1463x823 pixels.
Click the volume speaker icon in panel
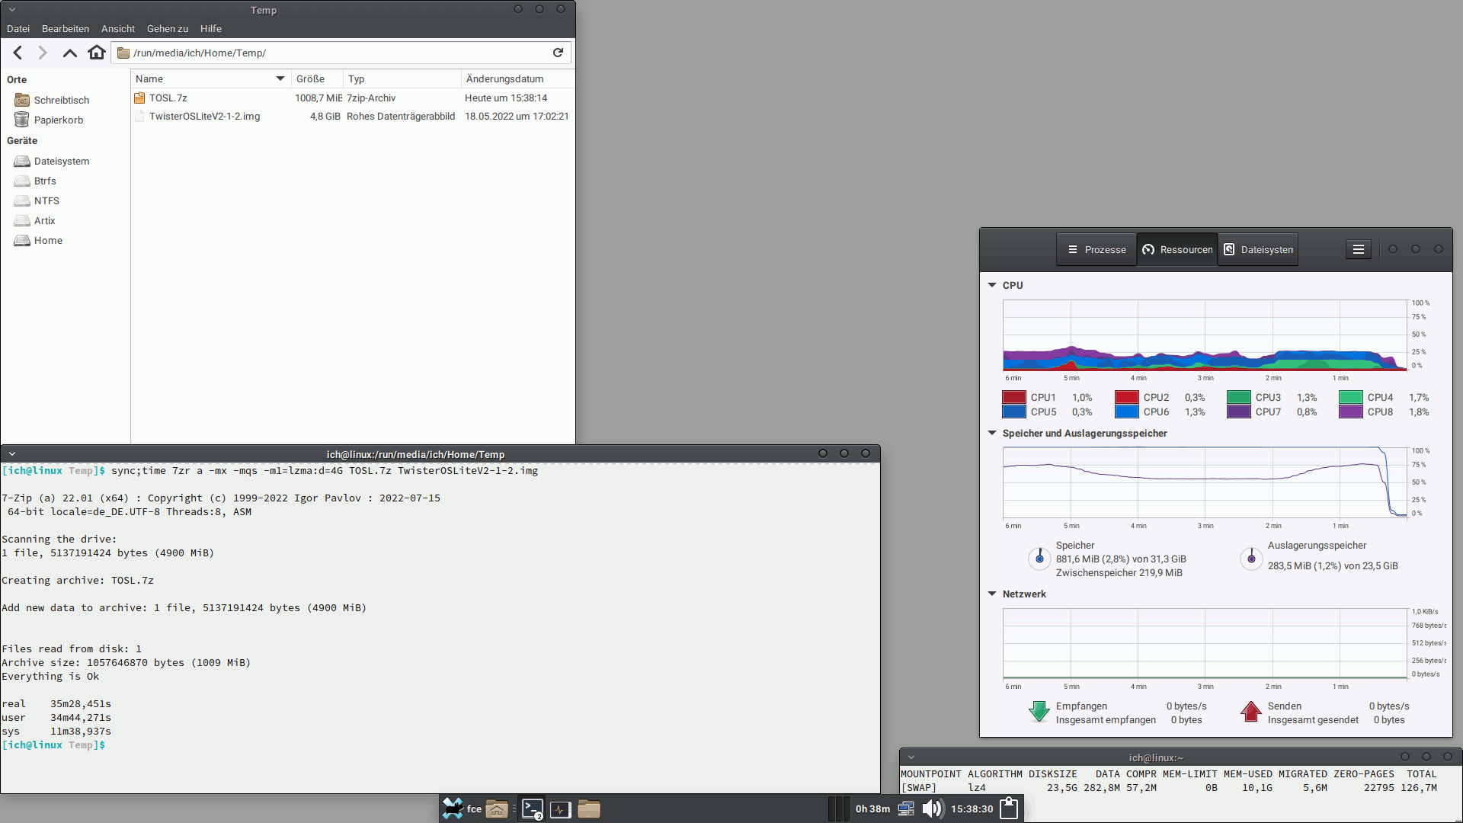(932, 809)
